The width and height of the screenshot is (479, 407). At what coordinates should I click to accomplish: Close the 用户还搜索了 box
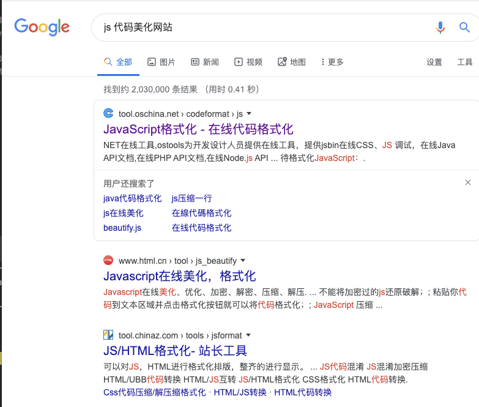[x=468, y=182]
